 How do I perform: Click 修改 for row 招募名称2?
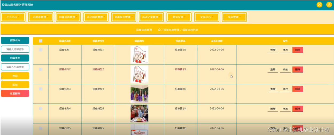[285, 70]
